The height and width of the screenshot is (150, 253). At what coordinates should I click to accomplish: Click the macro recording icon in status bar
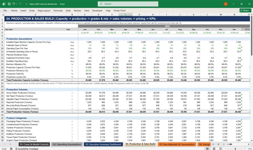11,149
